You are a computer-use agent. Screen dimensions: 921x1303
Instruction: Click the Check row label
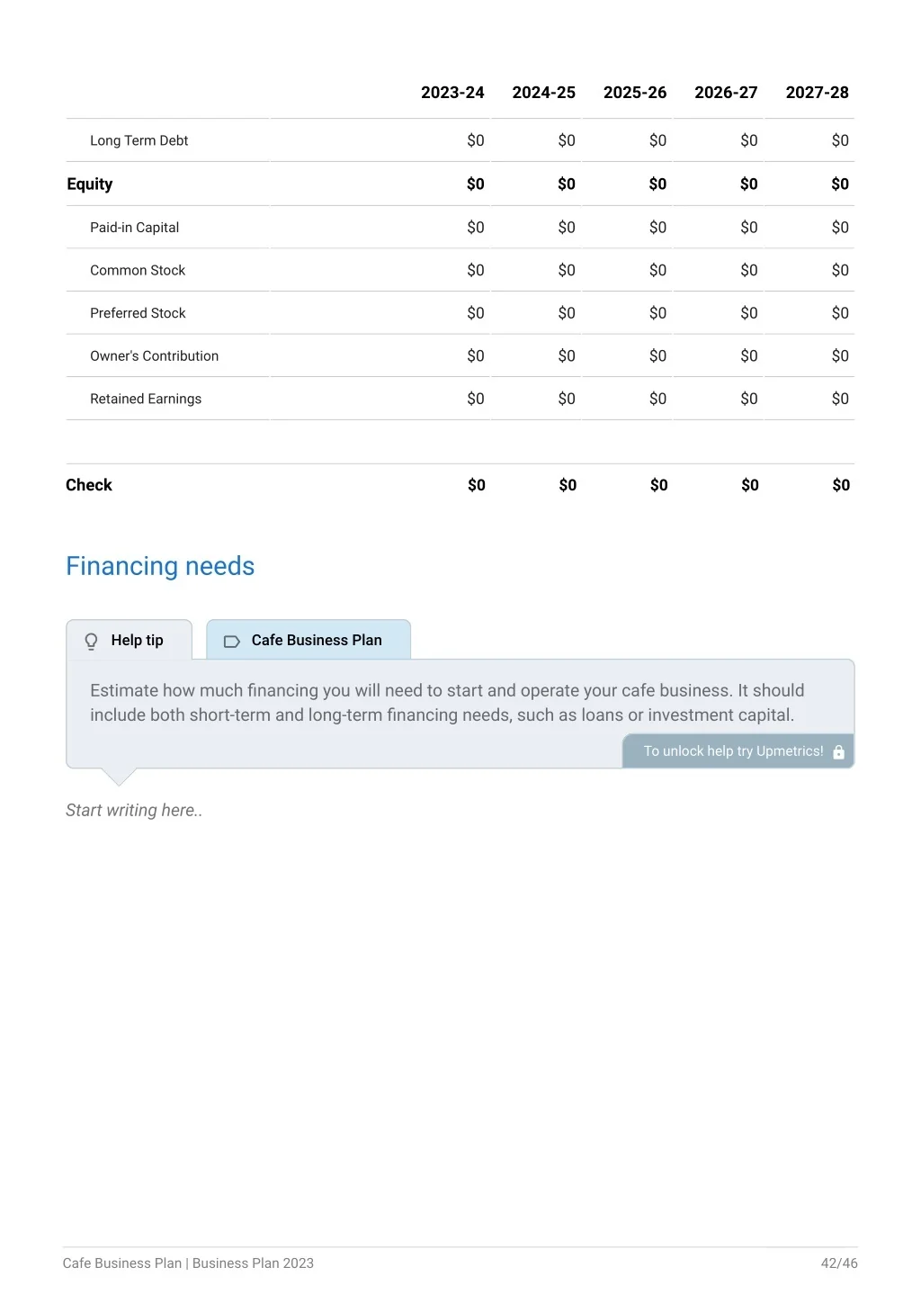(89, 485)
